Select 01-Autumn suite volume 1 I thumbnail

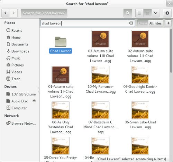pyautogui.click(x=61, y=75)
